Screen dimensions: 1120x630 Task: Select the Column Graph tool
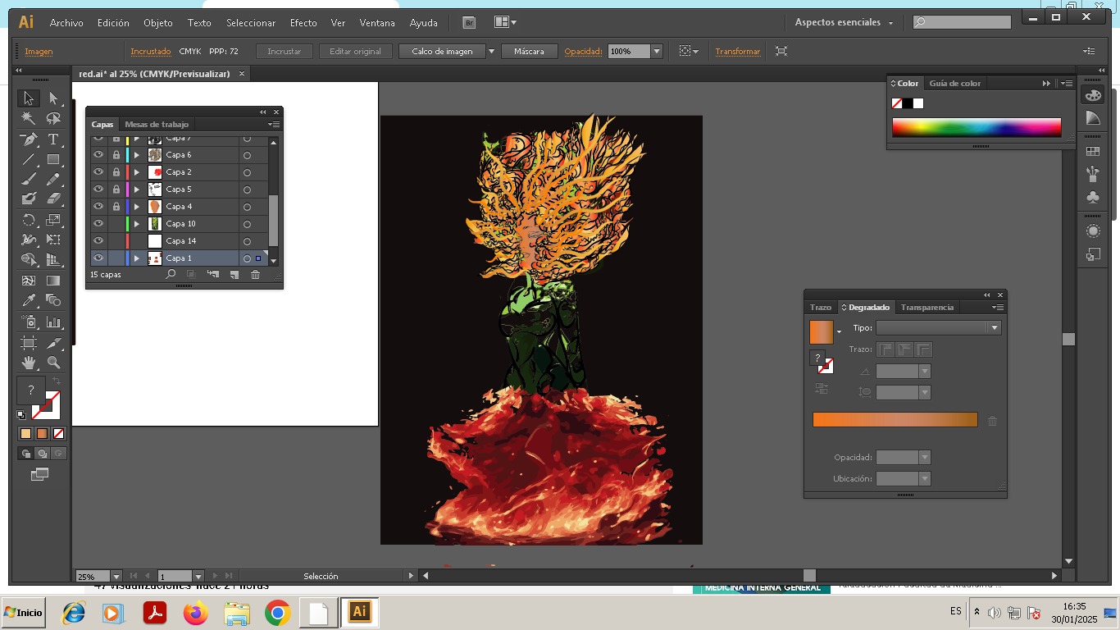coord(54,322)
